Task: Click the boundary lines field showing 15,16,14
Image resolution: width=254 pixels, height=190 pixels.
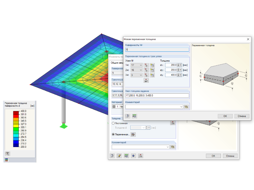Action: (x=118, y=84)
